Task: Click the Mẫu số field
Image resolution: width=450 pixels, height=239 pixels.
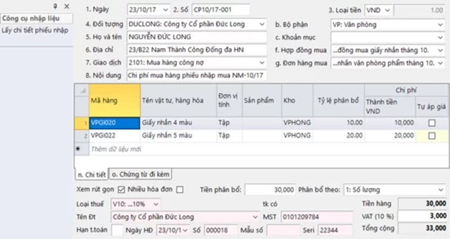Action: [283, 230]
